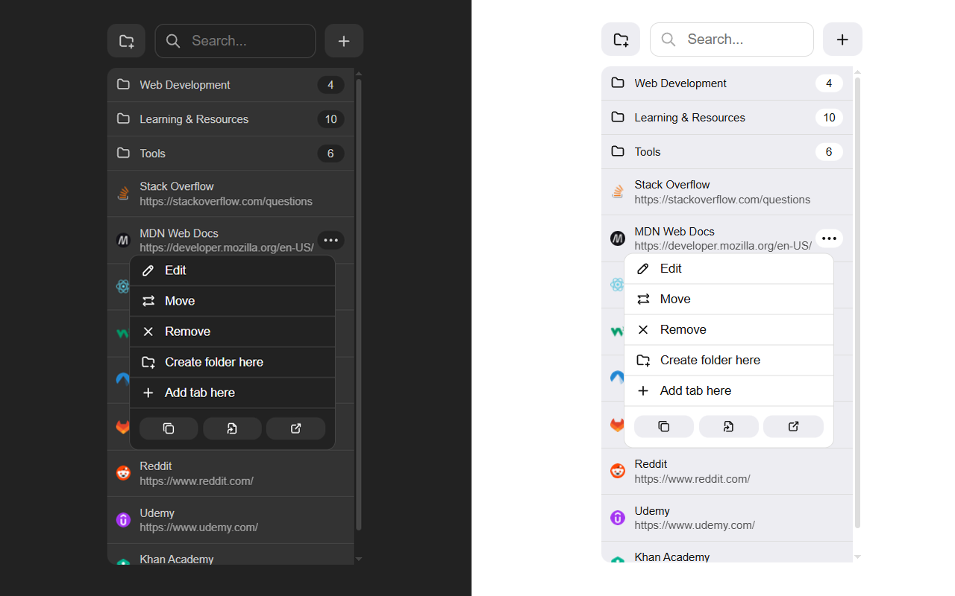Click inside the Search input field
This screenshot has height=596, width=955.
click(239, 41)
